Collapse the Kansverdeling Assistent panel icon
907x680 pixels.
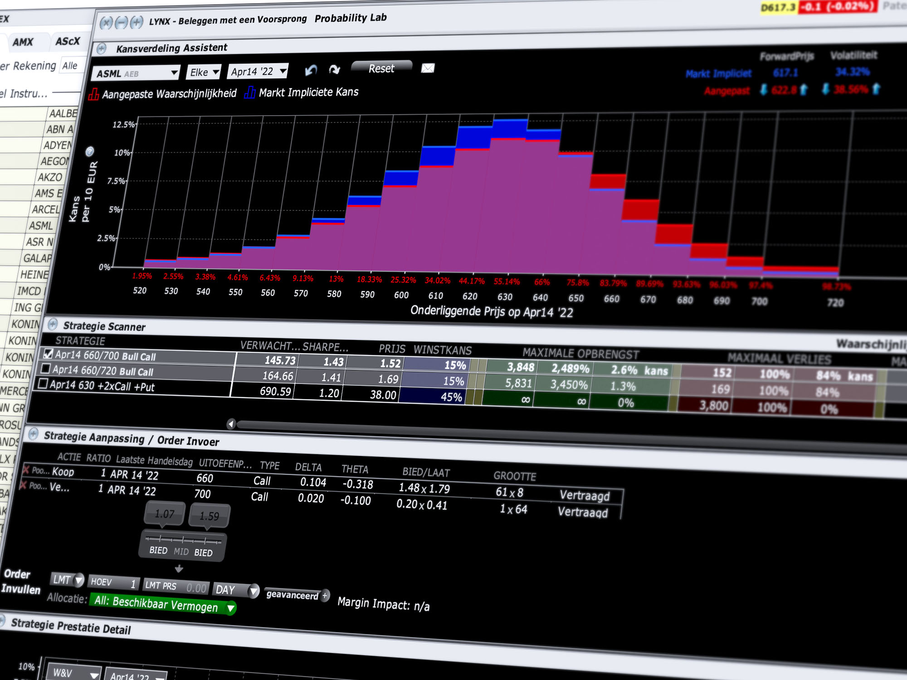pyautogui.click(x=102, y=49)
